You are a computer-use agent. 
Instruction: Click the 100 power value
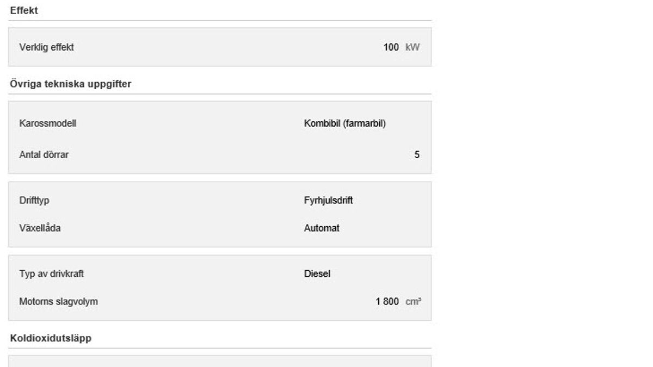391,47
